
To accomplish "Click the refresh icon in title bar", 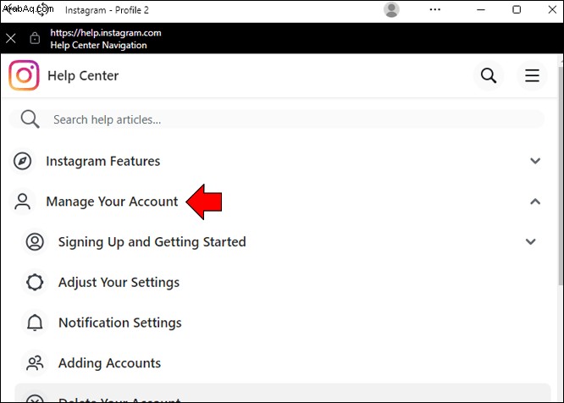I will [x=42, y=9].
